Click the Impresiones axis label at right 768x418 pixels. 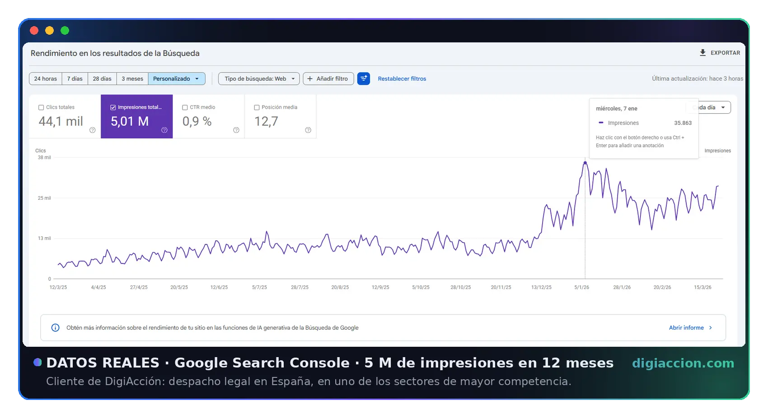coord(717,151)
